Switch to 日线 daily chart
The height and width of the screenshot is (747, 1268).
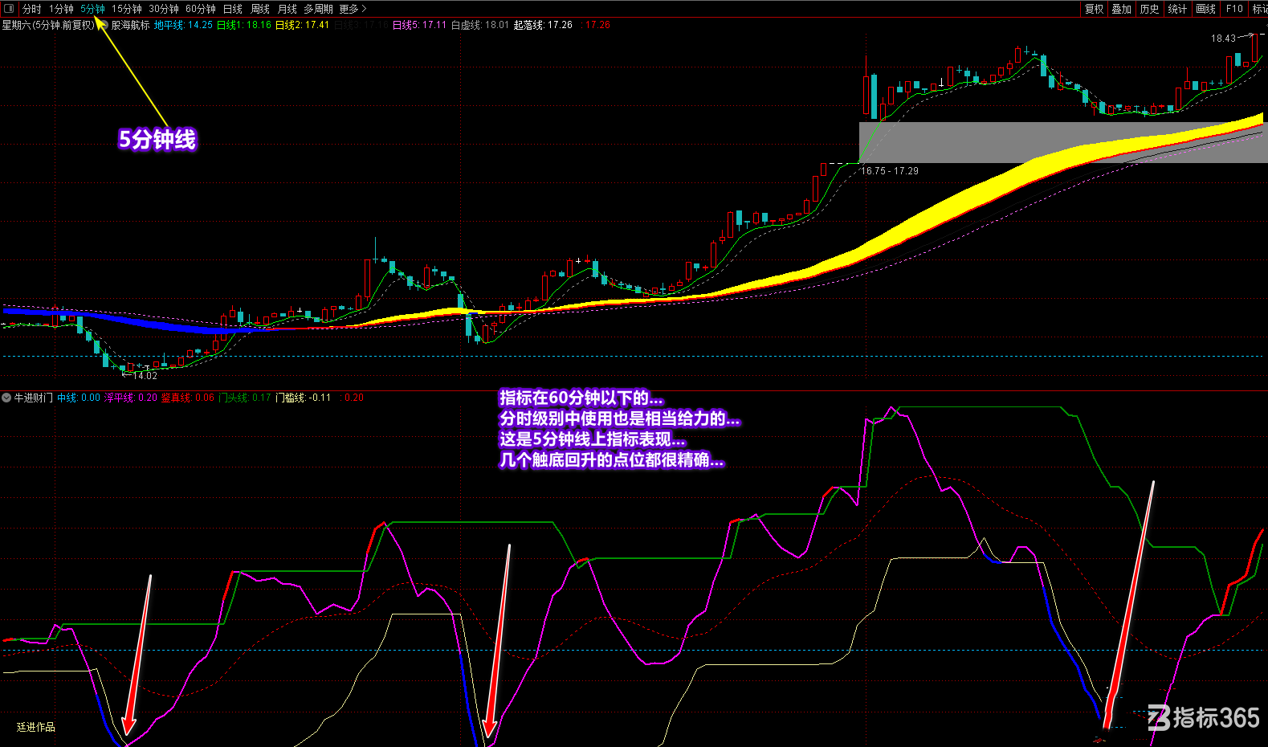click(x=233, y=9)
